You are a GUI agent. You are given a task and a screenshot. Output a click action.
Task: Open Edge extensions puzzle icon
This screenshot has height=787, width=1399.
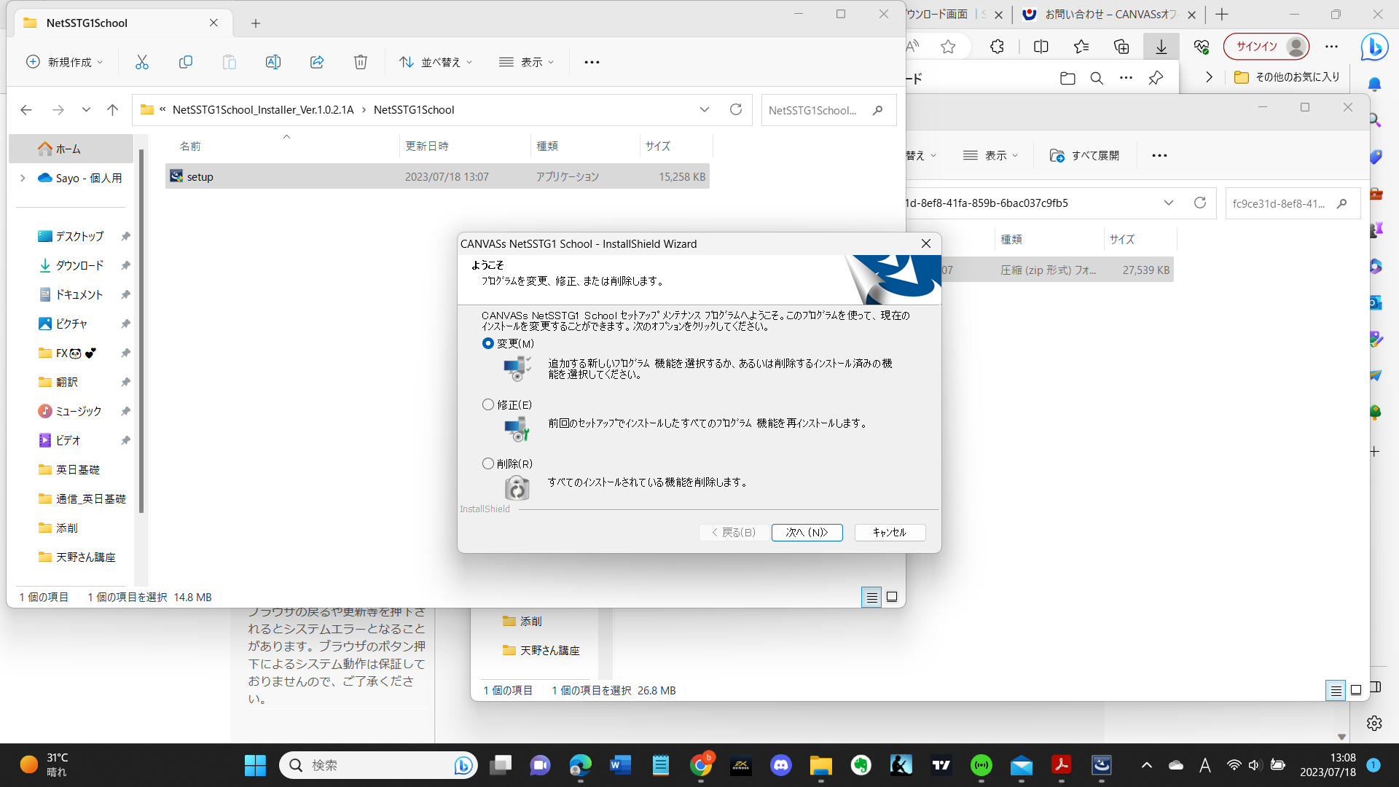(997, 47)
